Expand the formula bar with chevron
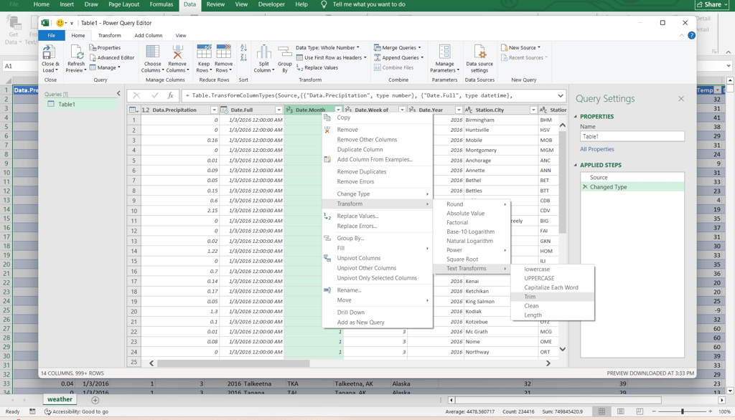 pyautogui.click(x=561, y=95)
